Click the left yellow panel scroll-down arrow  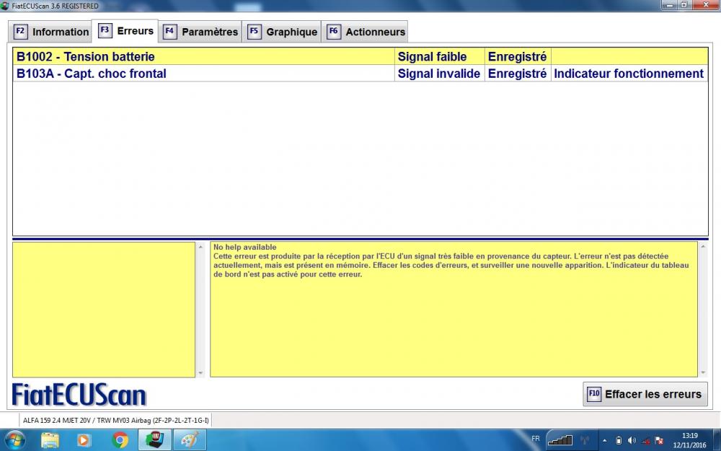coord(200,373)
